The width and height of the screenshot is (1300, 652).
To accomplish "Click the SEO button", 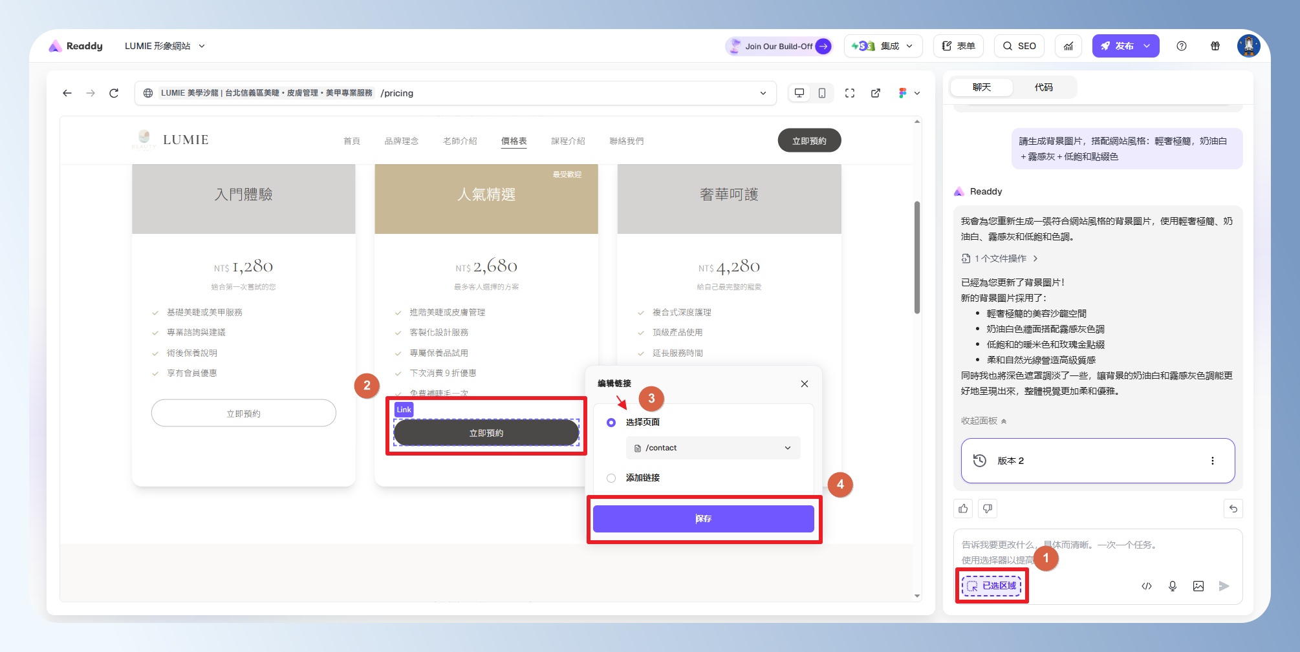I will coord(1019,46).
